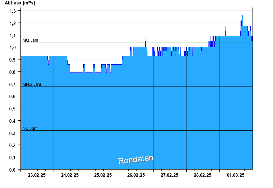The height and width of the screenshot is (188, 273).
Task: Click the y-axis value 0,4
Action: point(13,121)
